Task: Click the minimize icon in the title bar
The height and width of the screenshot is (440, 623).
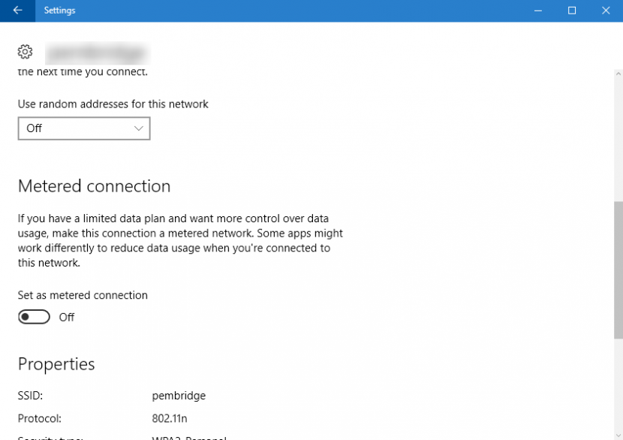Action: pos(538,11)
